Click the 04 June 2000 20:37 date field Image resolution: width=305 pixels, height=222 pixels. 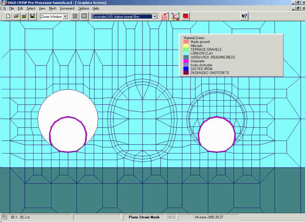(209, 217)
